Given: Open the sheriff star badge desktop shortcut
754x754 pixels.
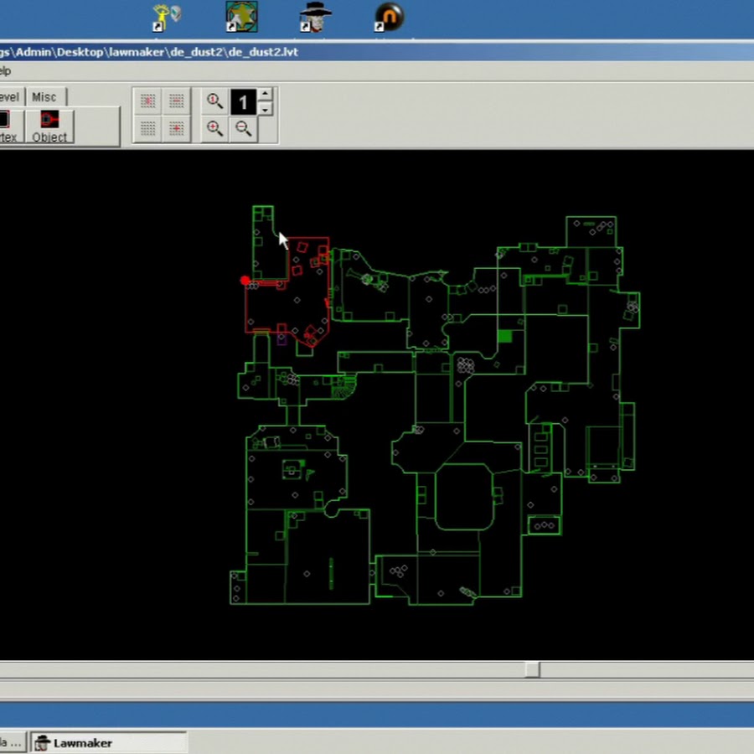Looking at the screenshot, I should point(241,17).
